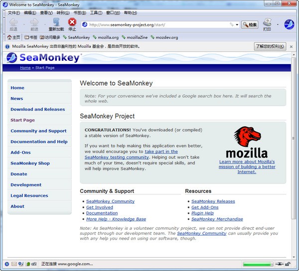
Task: Click the blue info icon in notification bar
Action: 7,46
